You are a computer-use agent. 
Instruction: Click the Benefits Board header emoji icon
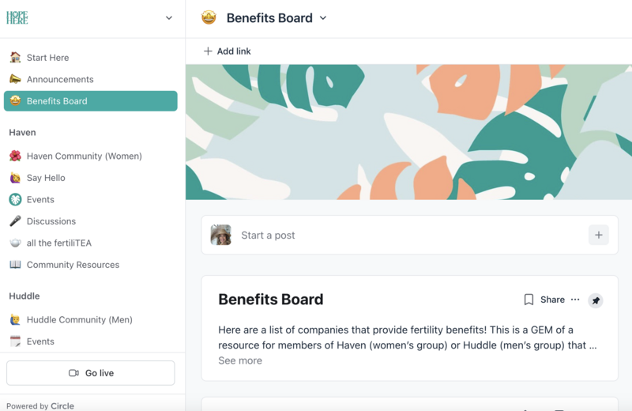pyautogui.click(x=209, y=17)
